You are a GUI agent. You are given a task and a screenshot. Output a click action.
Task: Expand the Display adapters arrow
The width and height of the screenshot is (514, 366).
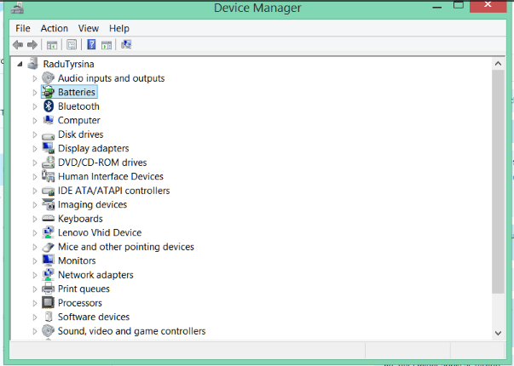click(x=35, y=149)
